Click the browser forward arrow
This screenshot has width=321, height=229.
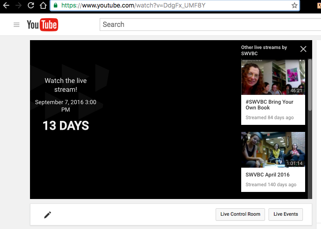point(19,5)
